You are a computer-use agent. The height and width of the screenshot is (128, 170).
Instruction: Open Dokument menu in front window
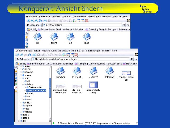[x=21, y=51]
